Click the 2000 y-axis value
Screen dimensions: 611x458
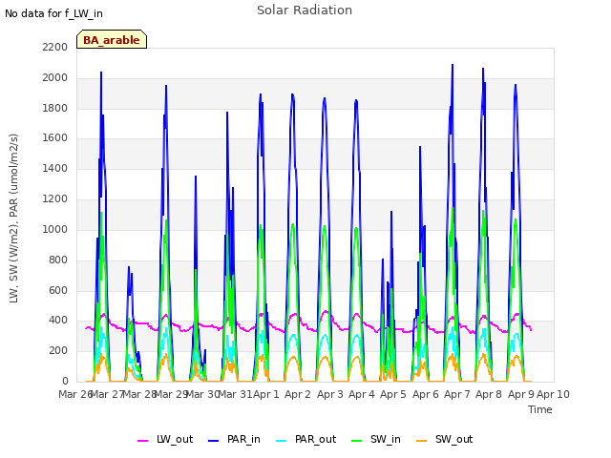click(55, 77)
